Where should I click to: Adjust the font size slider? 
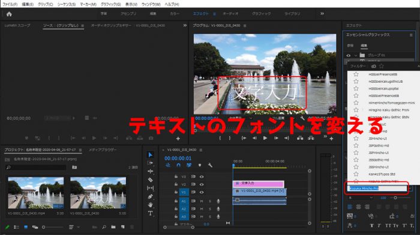point(395,198)
